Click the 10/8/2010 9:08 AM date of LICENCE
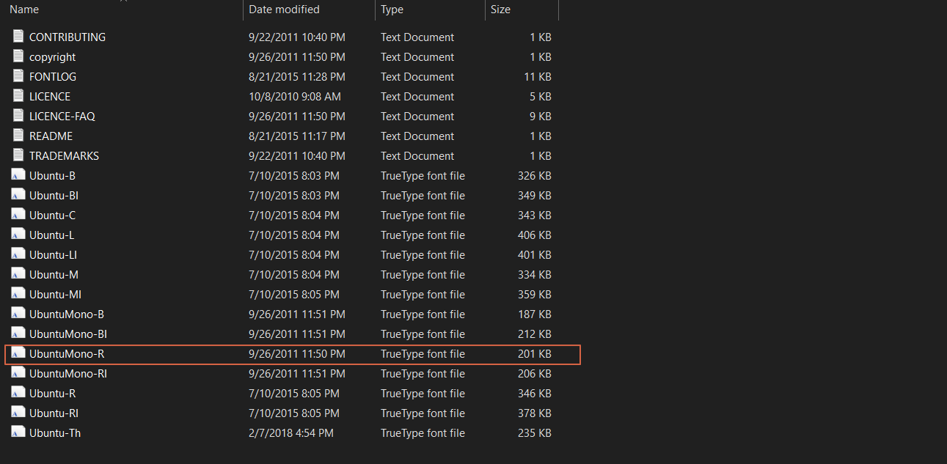The image size is (947, 464). click(295, 96)
